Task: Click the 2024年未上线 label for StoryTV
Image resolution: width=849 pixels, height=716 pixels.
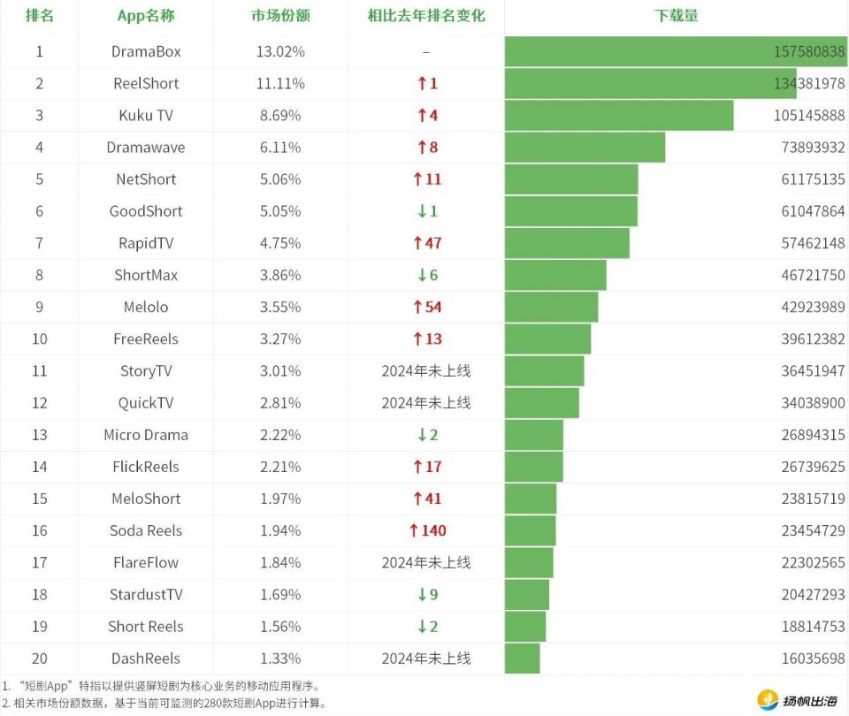Action: (x=426, y=371)
